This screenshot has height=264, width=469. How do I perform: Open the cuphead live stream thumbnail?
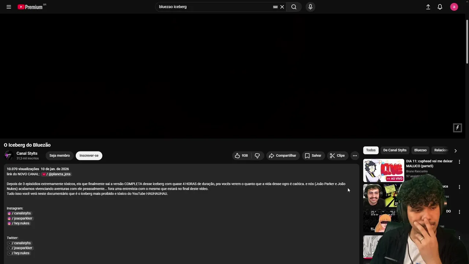click(x=383, y=170)
